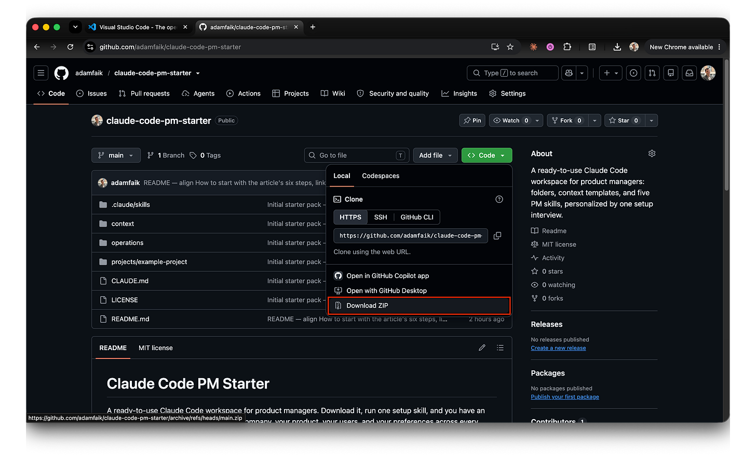Switch to the Visual Studio Code browser tab
Screen dimensions: 756x457
click(138, 27)
